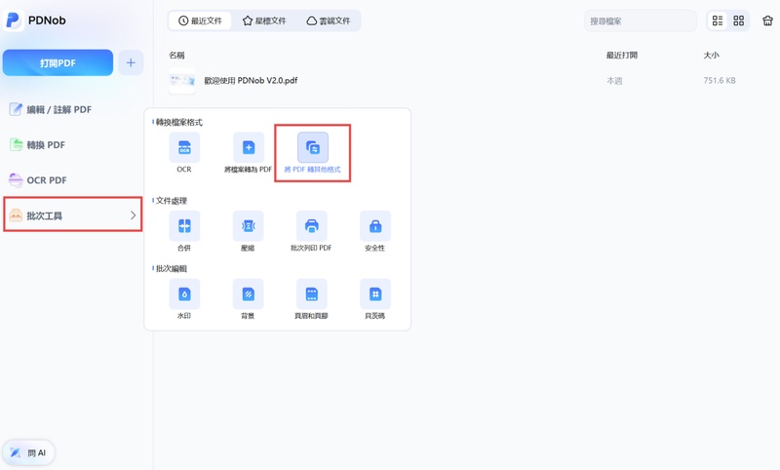Viewport: 780px width, 470px height.
Task: Click the 最近打開 column header
Action: pos(622,56)
